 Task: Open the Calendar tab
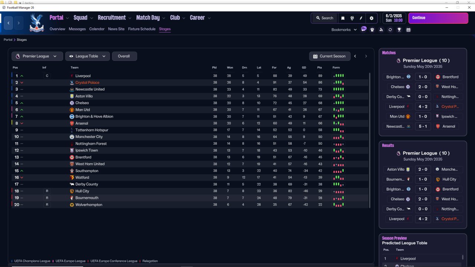point(97,29)
